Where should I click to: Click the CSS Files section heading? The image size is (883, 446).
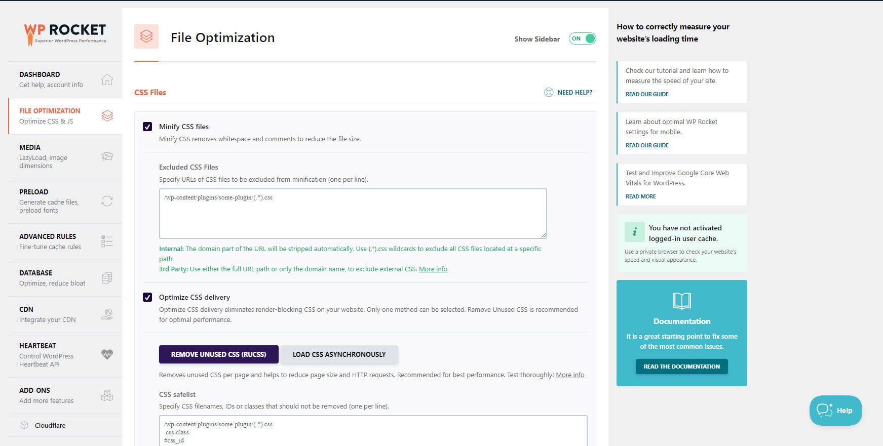150,92
